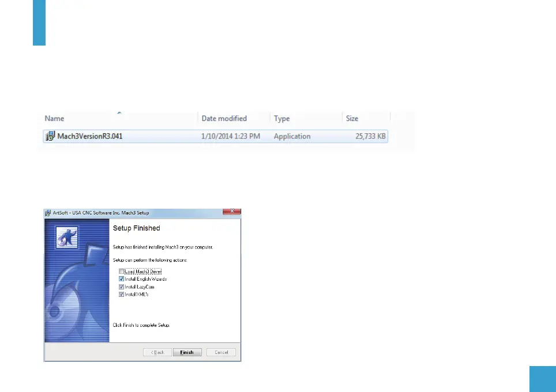Sort by Size column header
556x392 pixels.
point(352,118)
